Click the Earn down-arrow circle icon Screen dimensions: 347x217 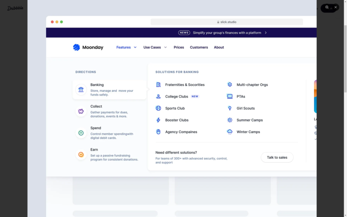(x=81, y=155)
